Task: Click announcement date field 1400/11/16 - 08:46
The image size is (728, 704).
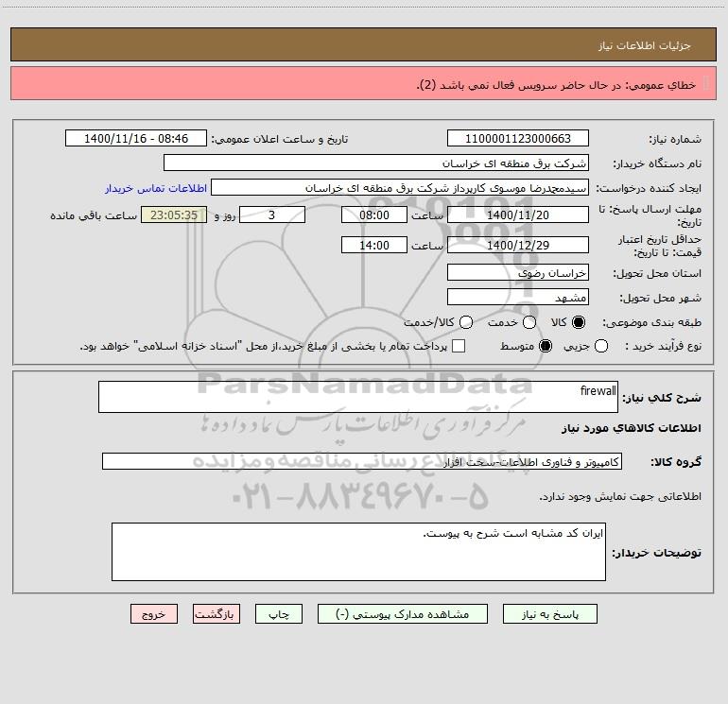Action: pos(136,138)
